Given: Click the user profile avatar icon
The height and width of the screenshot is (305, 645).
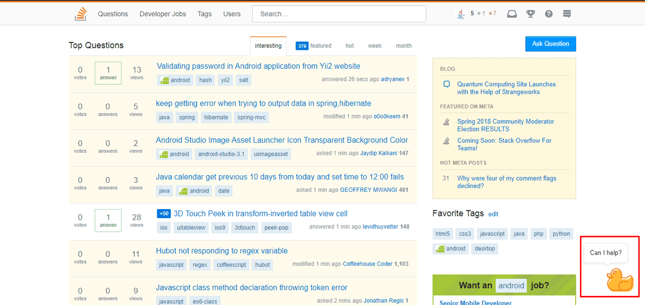Looking at the screenshot, I should tap(461, 14).
